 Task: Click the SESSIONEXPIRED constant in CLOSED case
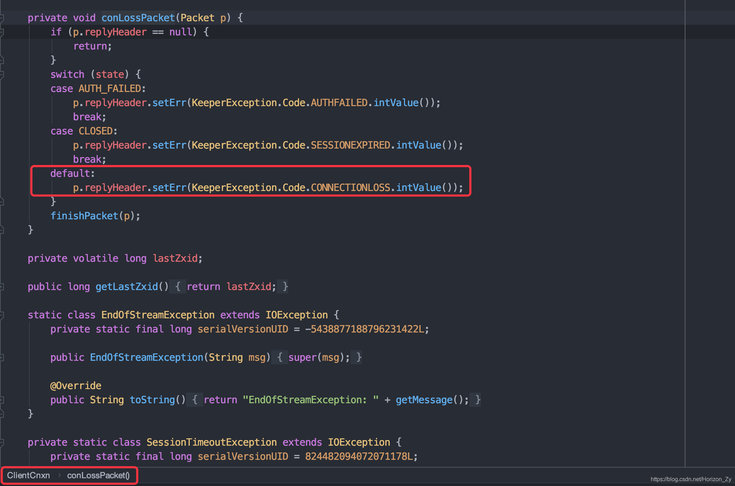350,145
